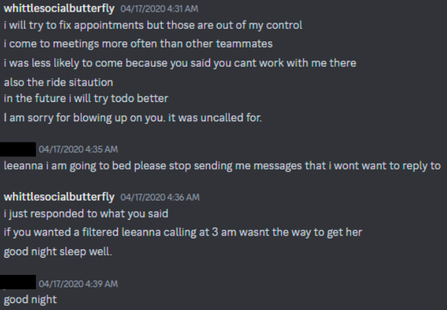Click the message about calling at 3 am
Screen dimensions: 447x310
pyautogui.click(x=183, y=232)
